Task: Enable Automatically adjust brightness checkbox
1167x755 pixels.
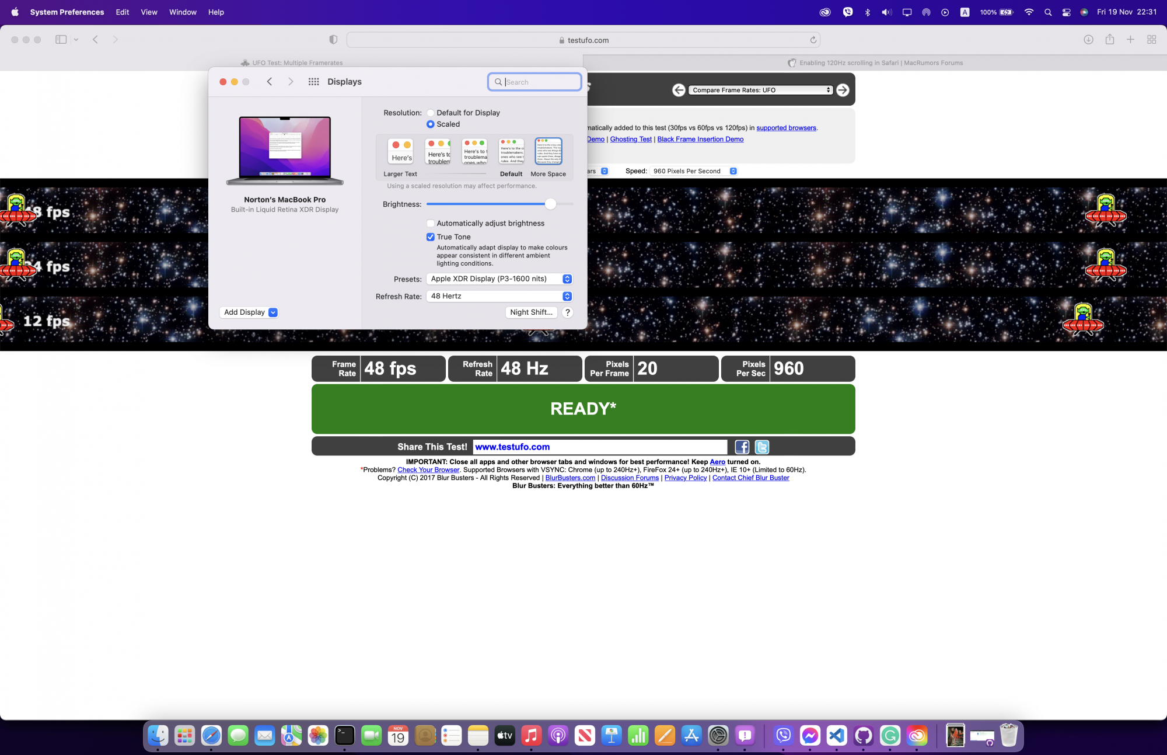Action: click(431, 223)
